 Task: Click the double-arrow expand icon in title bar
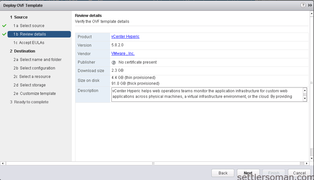click(310, 6)
